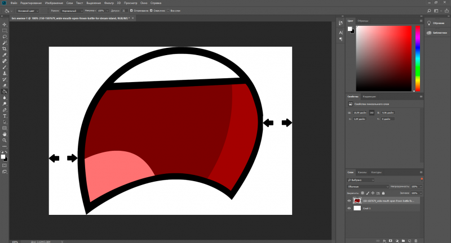Viewport: 451px width, 243px height.
Task: Select the Eyedropper tool
Action: [x=5, y=55]
